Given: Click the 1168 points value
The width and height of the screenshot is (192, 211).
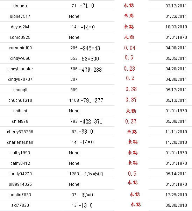Looking at the screenshot, I should (74, 100).
